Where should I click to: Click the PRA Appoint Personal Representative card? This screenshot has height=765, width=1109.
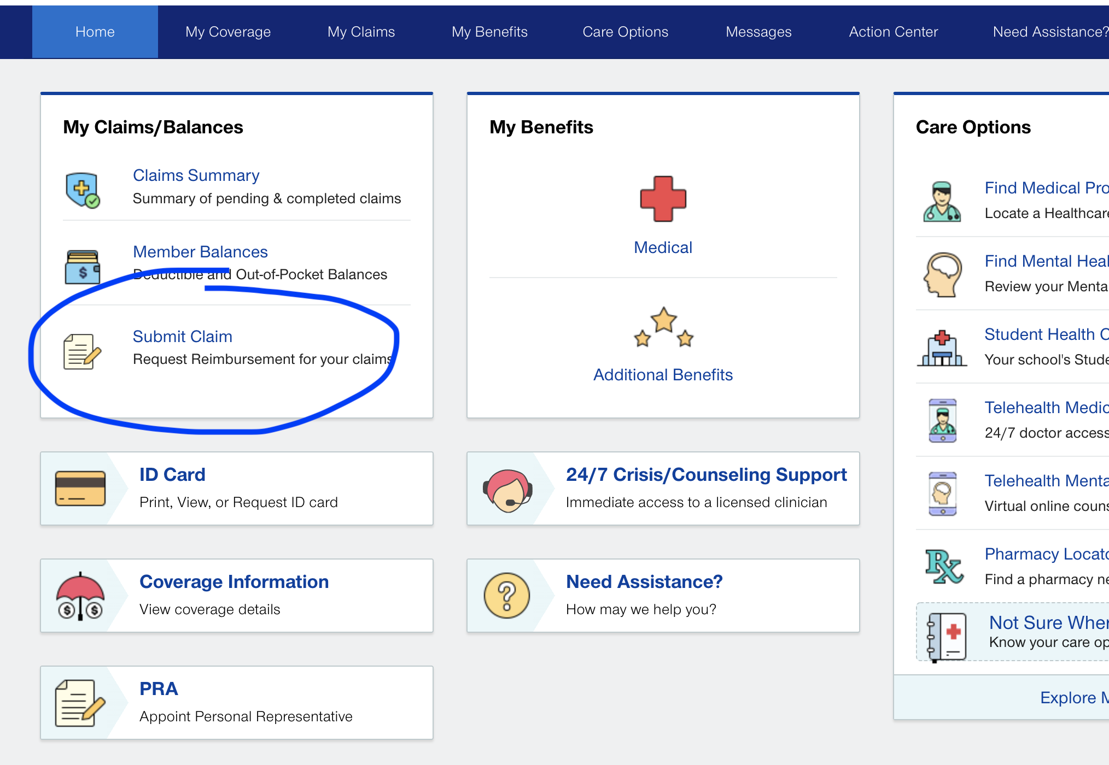[x=236, y=702]
